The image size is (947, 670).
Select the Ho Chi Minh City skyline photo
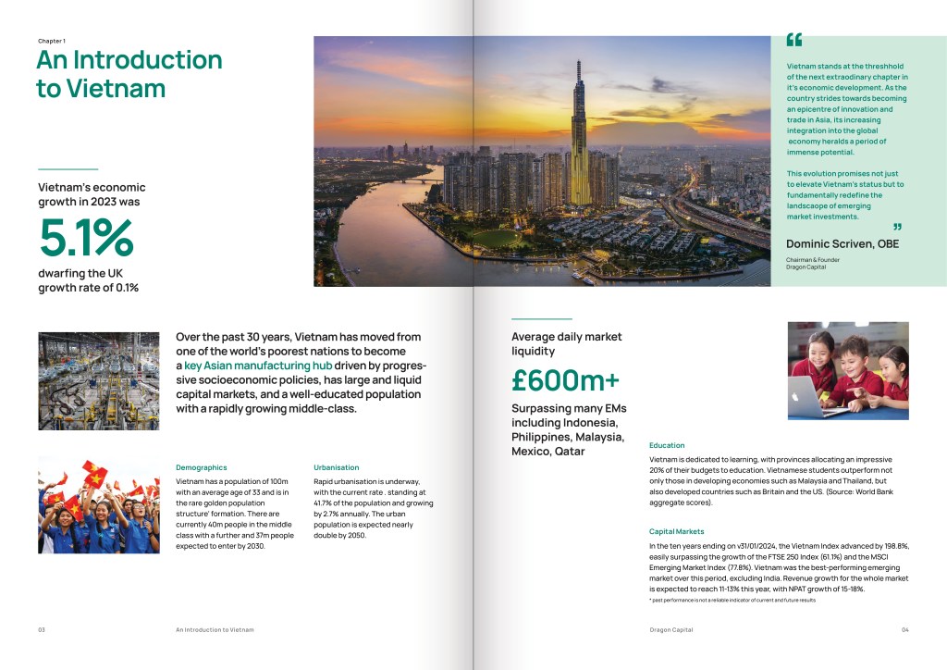pos(542,160)
